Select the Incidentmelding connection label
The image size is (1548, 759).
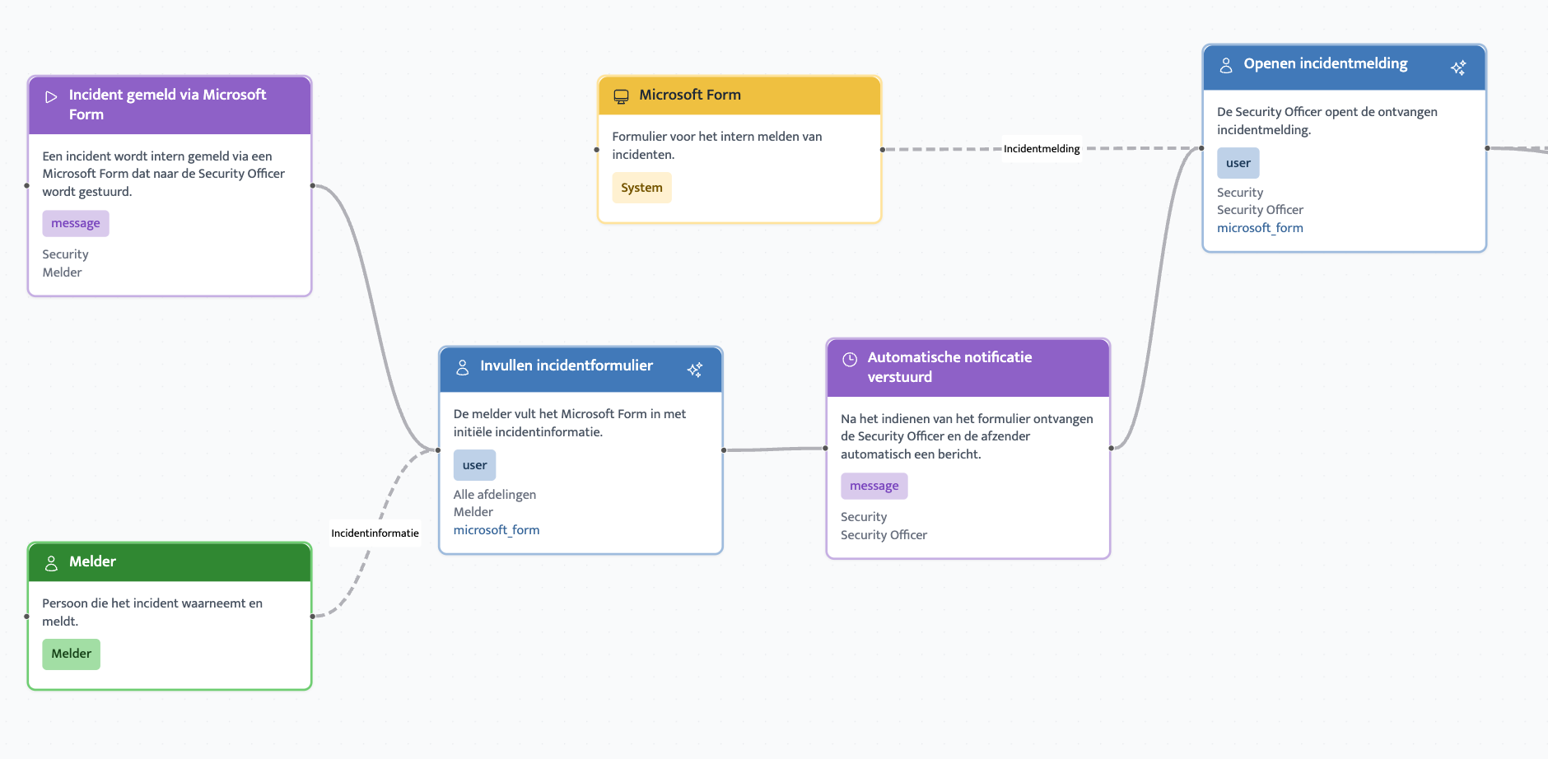click(1041, 149)
